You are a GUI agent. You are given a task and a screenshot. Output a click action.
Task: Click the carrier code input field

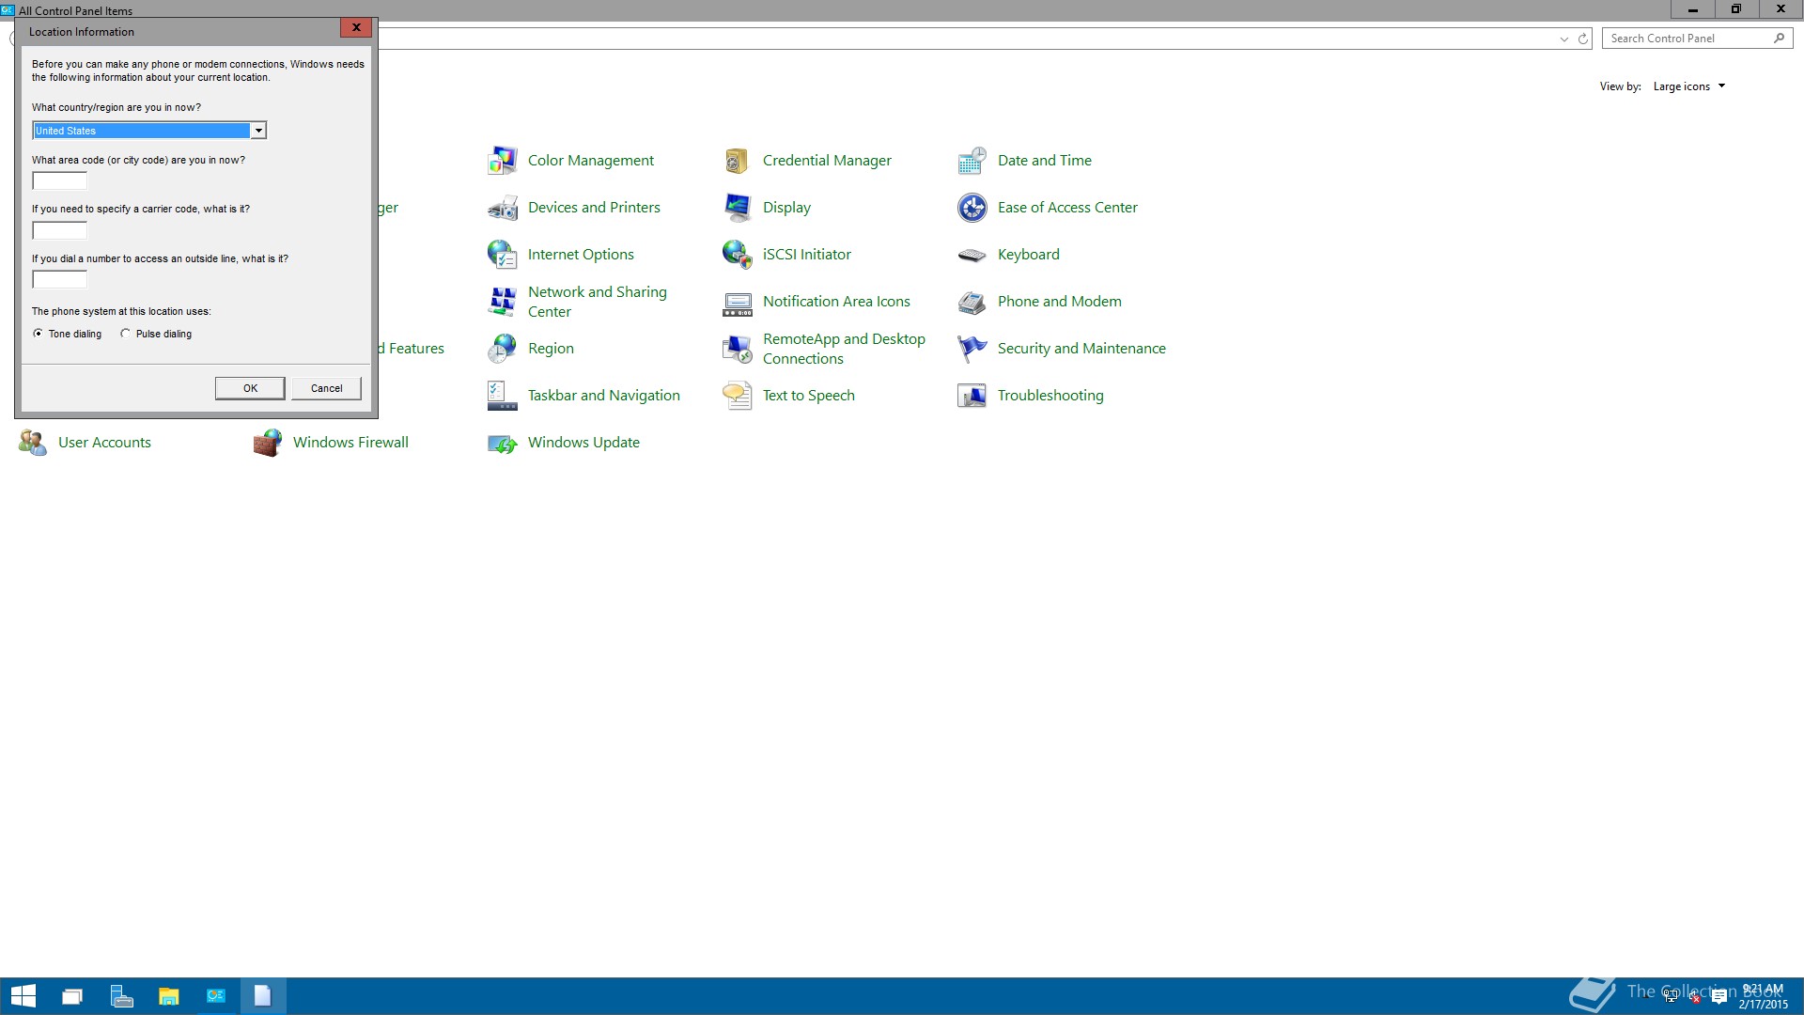click(x=59, y=230)
